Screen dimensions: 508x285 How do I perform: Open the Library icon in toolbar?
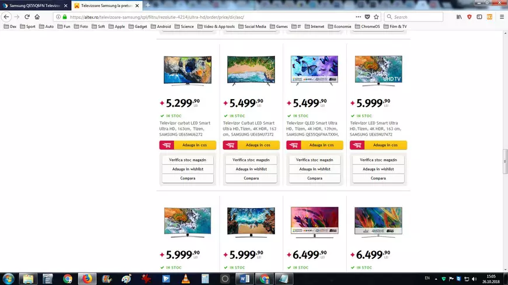[x=459, y=17]
